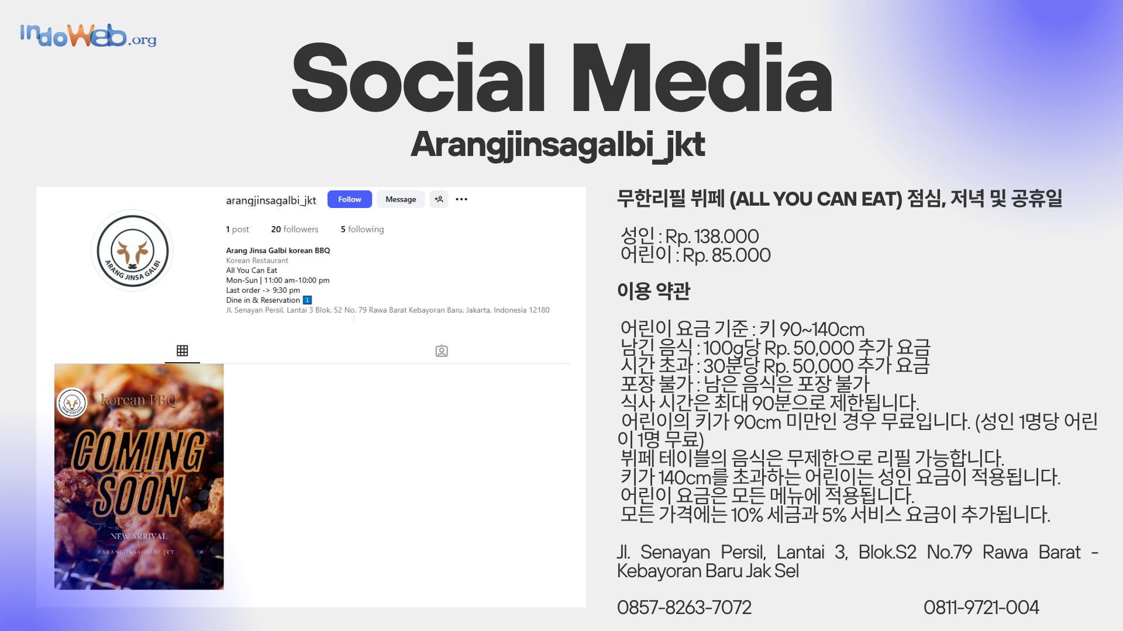Click the Arang Jinsa Galbi profile picture
This screenshot has height=631, width=1123.
click(x=133, y=251)
